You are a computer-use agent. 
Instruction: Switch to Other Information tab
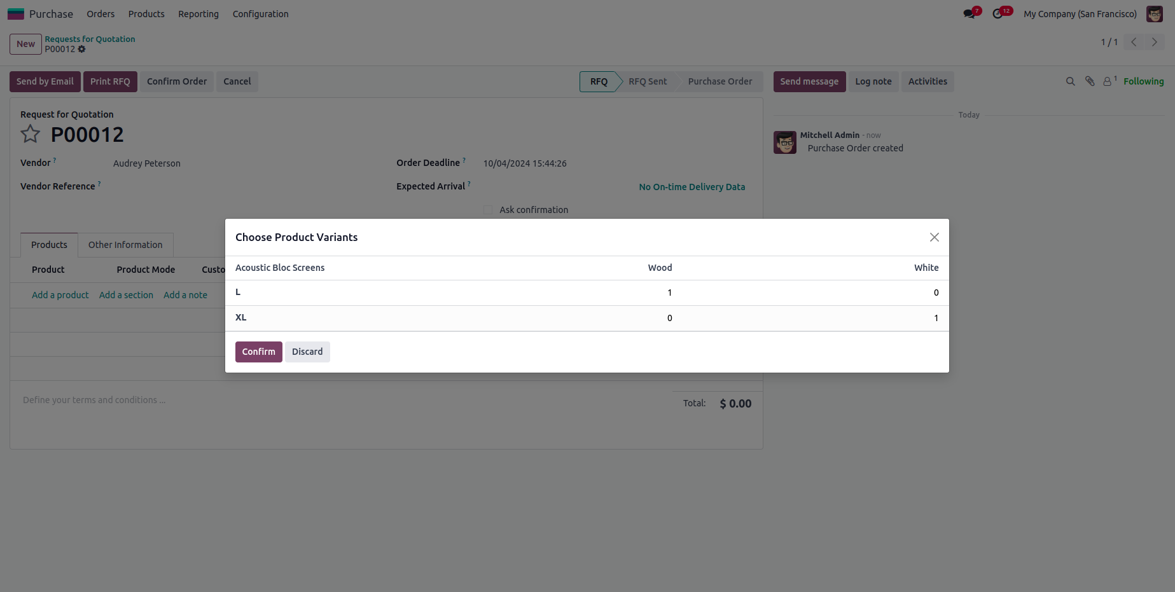(x=125, y=245)
